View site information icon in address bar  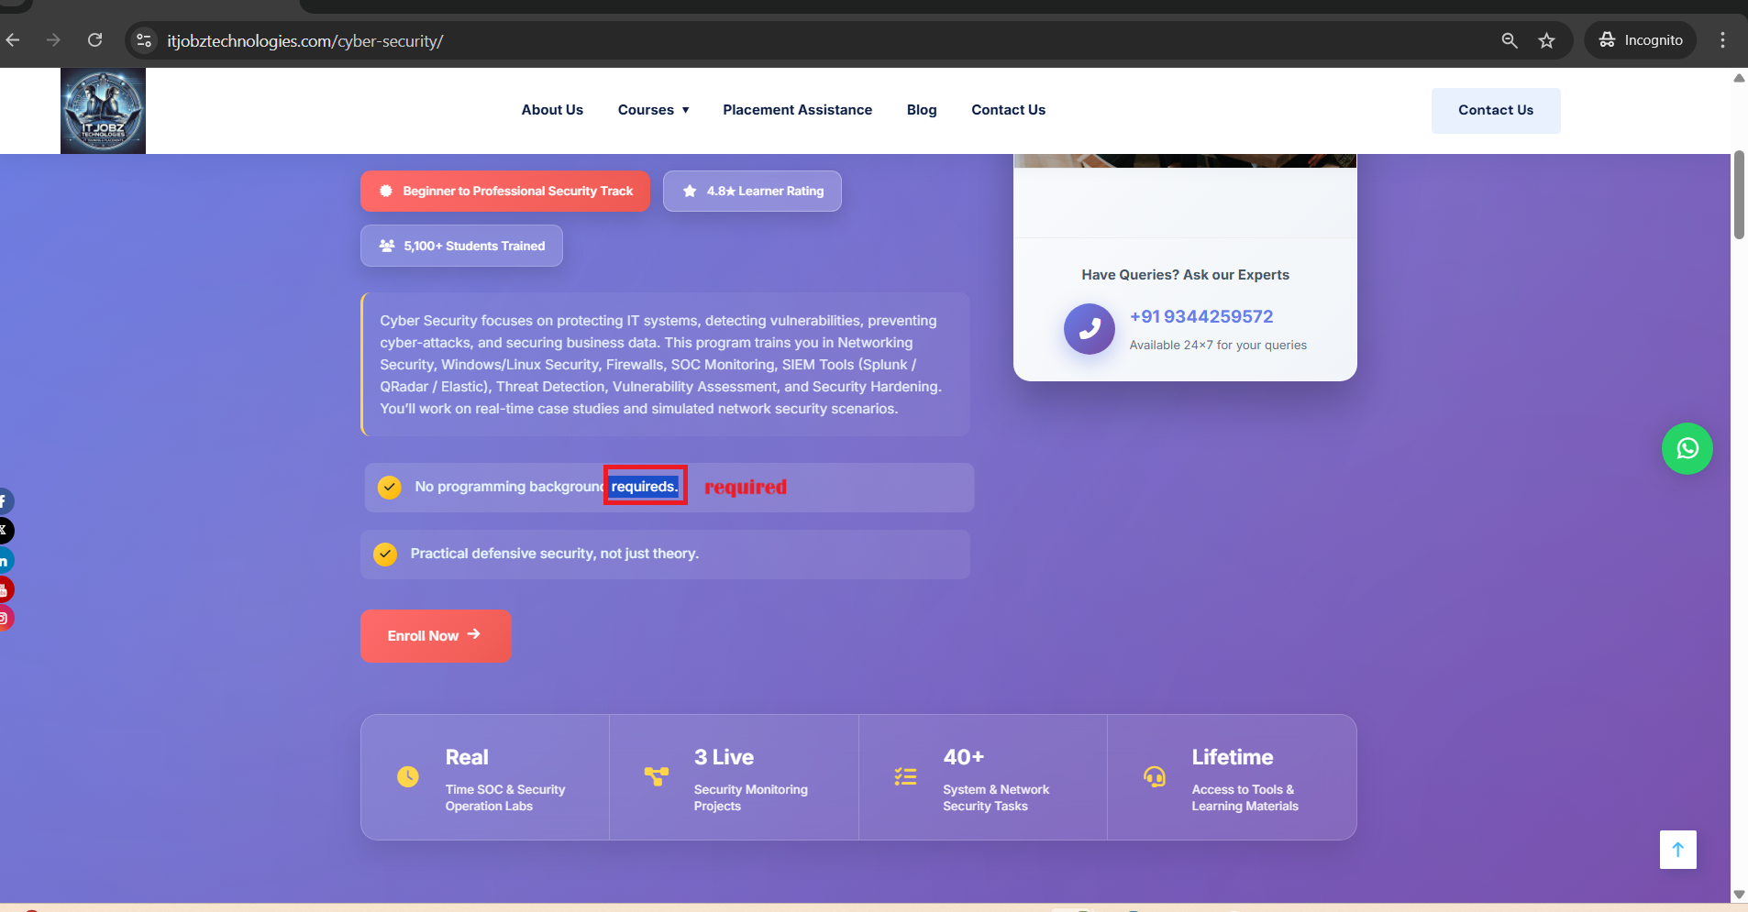pos(144,40)
